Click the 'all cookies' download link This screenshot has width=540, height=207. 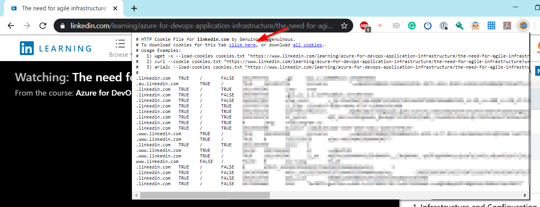[307, 45]
